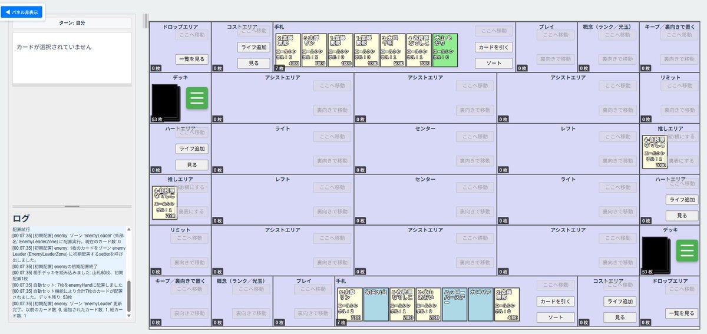707x334 pixels.
Task: Click ここへ移動 in your リミット zone
Action: click(190, 238)
